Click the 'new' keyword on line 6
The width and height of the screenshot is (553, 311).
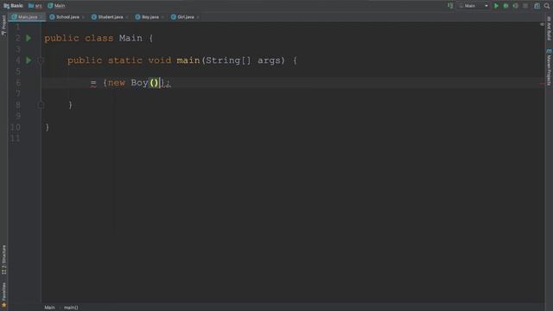coord(117,83)
